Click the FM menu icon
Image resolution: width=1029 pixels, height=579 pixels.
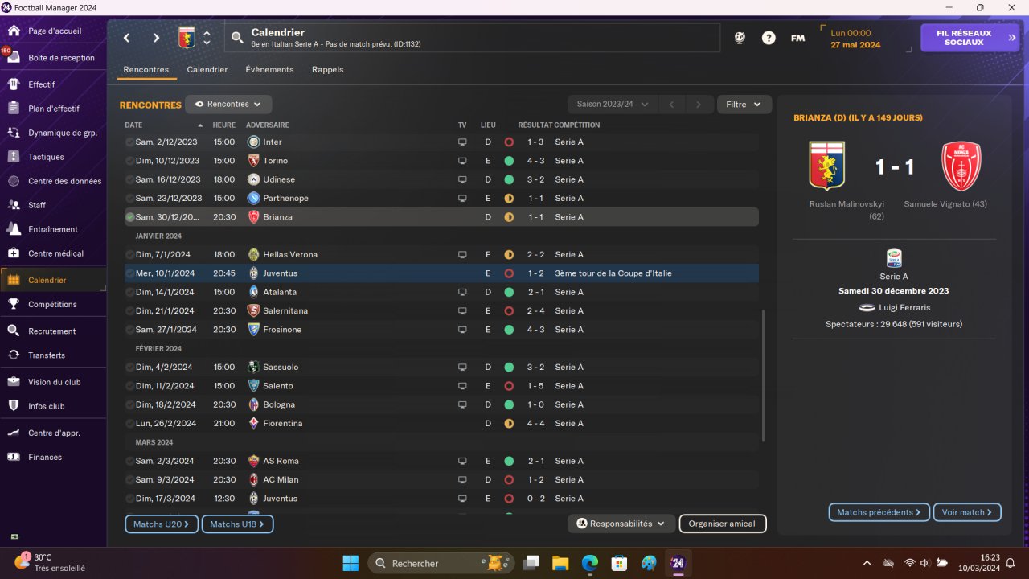[797, 38]
